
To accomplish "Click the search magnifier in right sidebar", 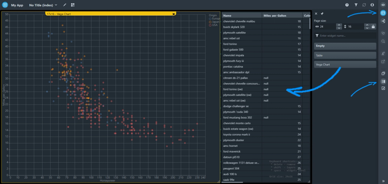I will point(383,42).
